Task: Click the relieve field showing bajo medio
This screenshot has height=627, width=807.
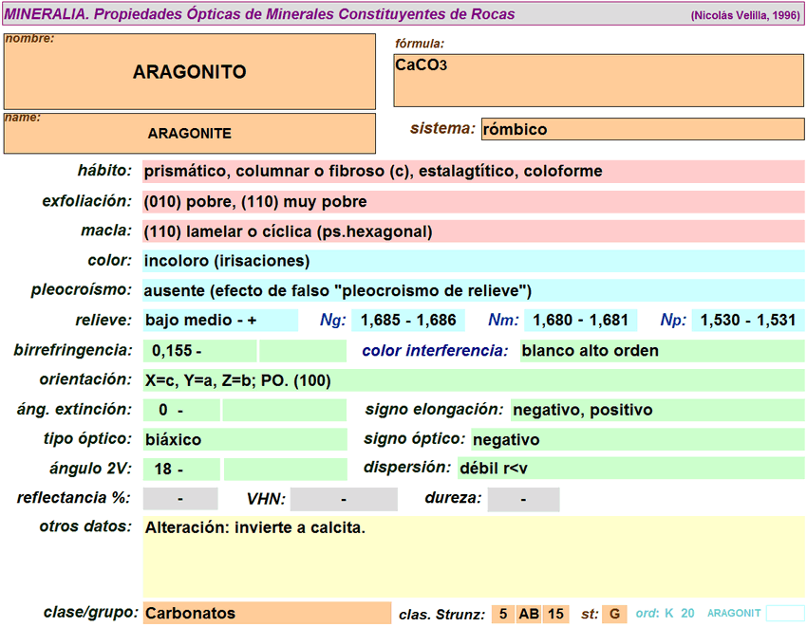Action: (x=219, y=321)
